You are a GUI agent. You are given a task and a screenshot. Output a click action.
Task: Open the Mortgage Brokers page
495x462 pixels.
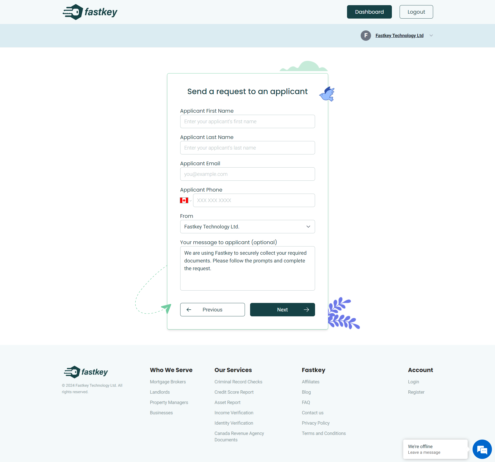click(168, 382)
